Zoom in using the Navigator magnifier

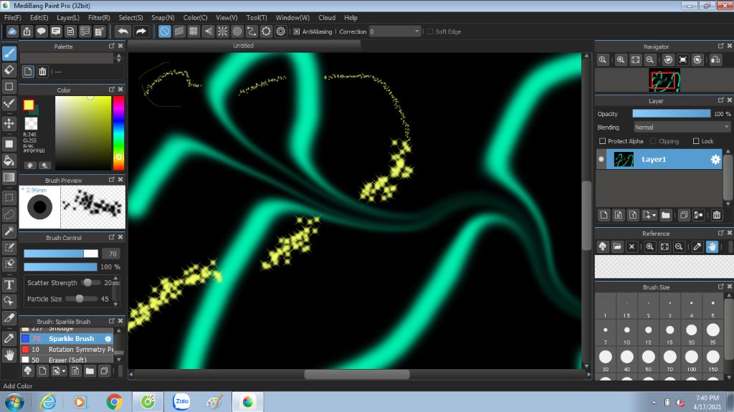pyautogui.click(x=621, y=60)
